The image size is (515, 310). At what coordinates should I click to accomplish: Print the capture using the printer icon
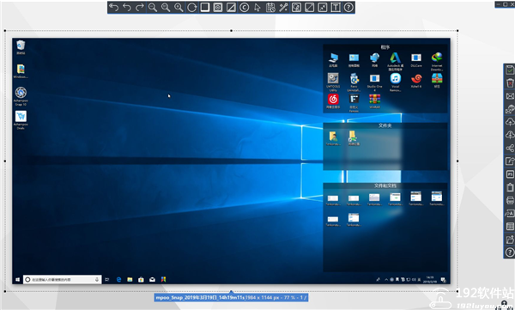coord(510,200)
